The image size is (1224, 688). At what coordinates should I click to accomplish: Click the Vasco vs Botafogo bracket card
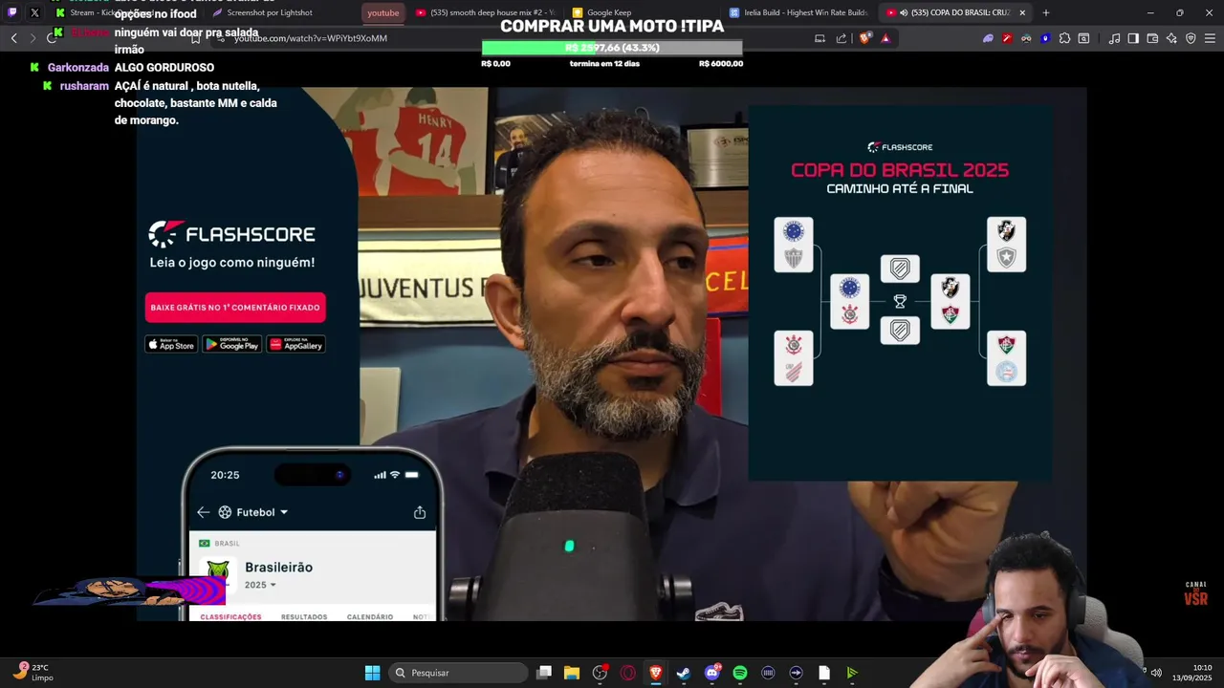1006,245
